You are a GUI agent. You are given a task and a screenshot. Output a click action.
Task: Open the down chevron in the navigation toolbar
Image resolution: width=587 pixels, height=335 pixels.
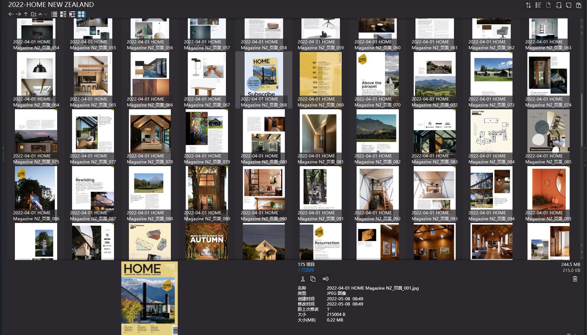(x=45, y=14)
